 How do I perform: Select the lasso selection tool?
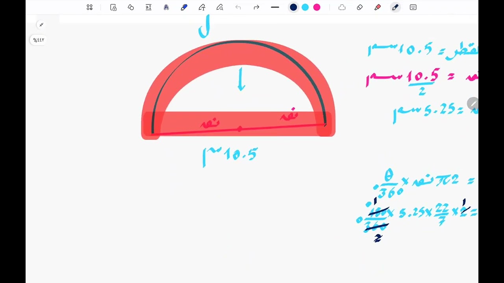[342, 7]
